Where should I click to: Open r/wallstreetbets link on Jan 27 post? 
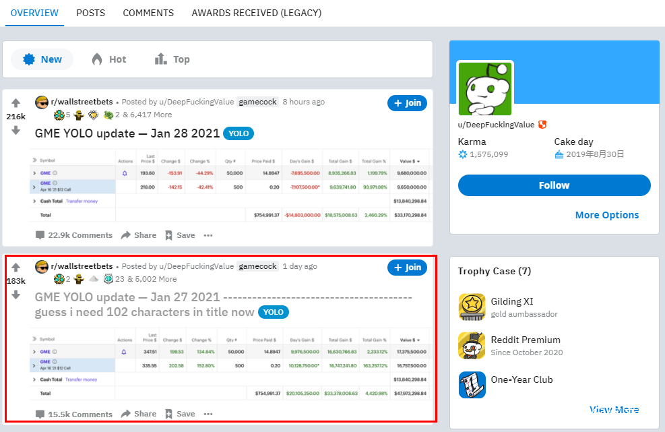(x=82, y=266)
